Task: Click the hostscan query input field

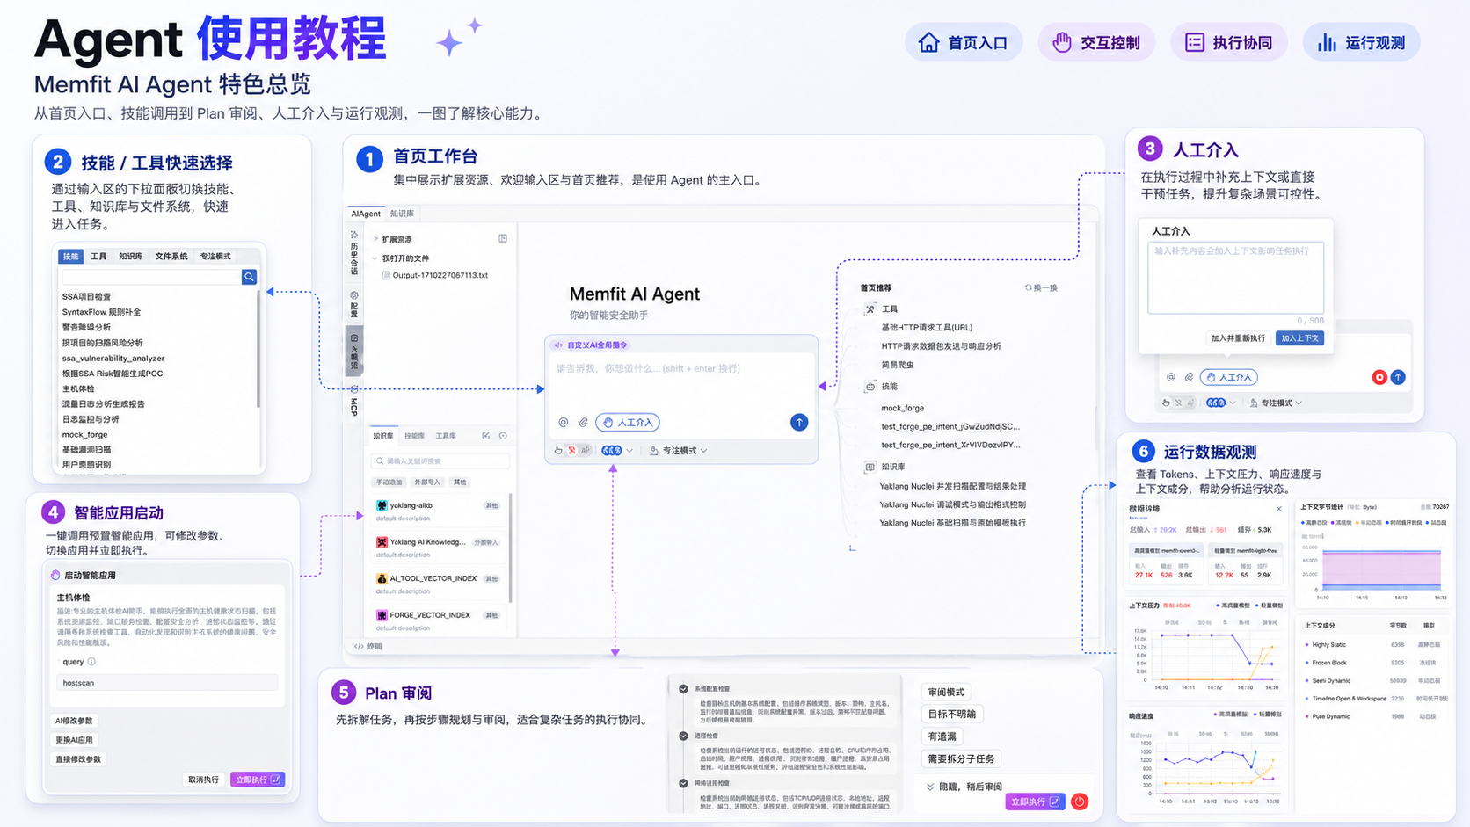Action: (x=167, y=682)
